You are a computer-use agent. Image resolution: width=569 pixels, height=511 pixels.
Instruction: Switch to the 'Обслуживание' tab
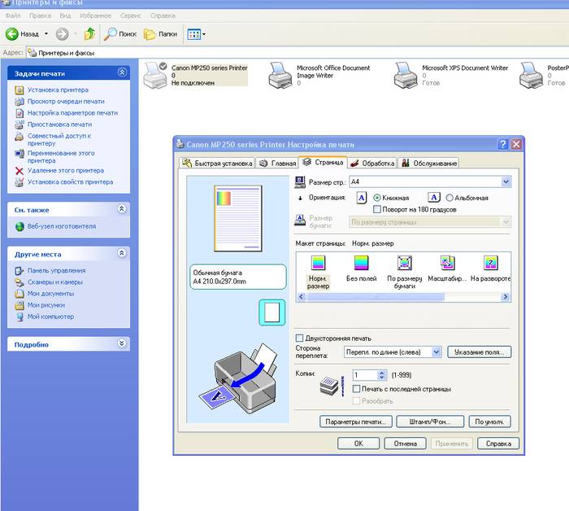point(428,163)
